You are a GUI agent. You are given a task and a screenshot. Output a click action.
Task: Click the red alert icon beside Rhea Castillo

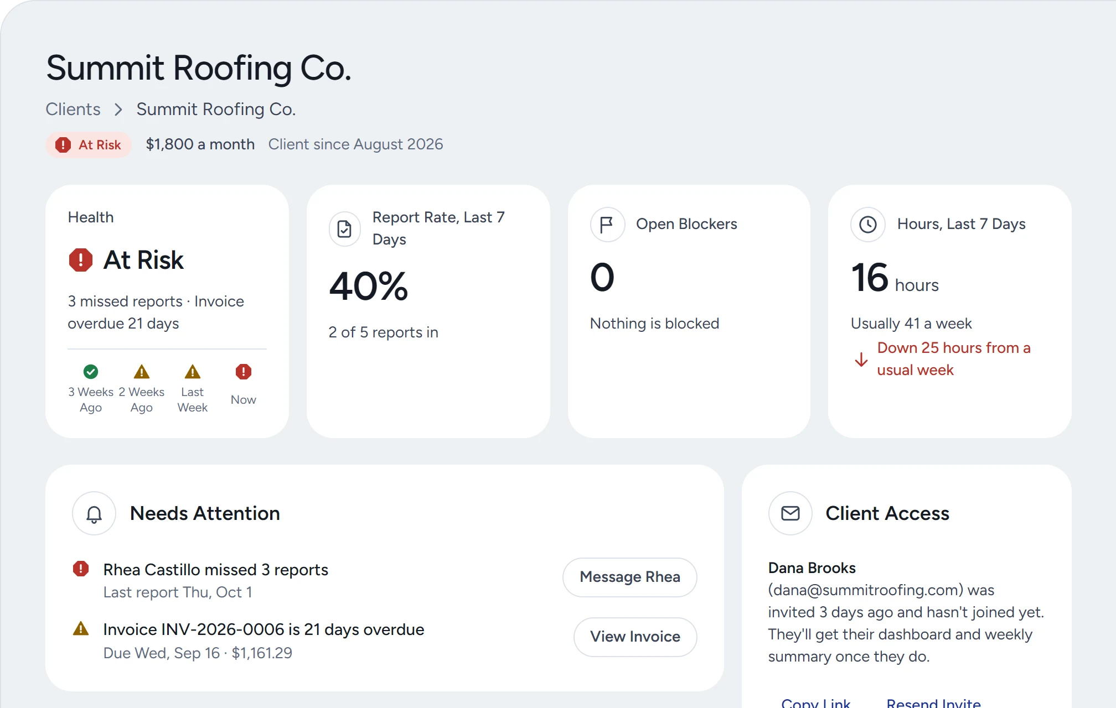point(81,569)
